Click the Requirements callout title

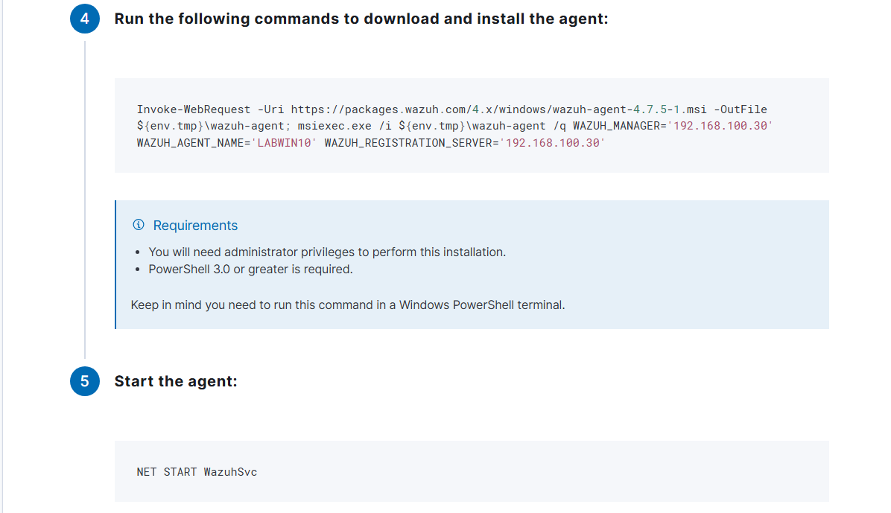(195, 226)
